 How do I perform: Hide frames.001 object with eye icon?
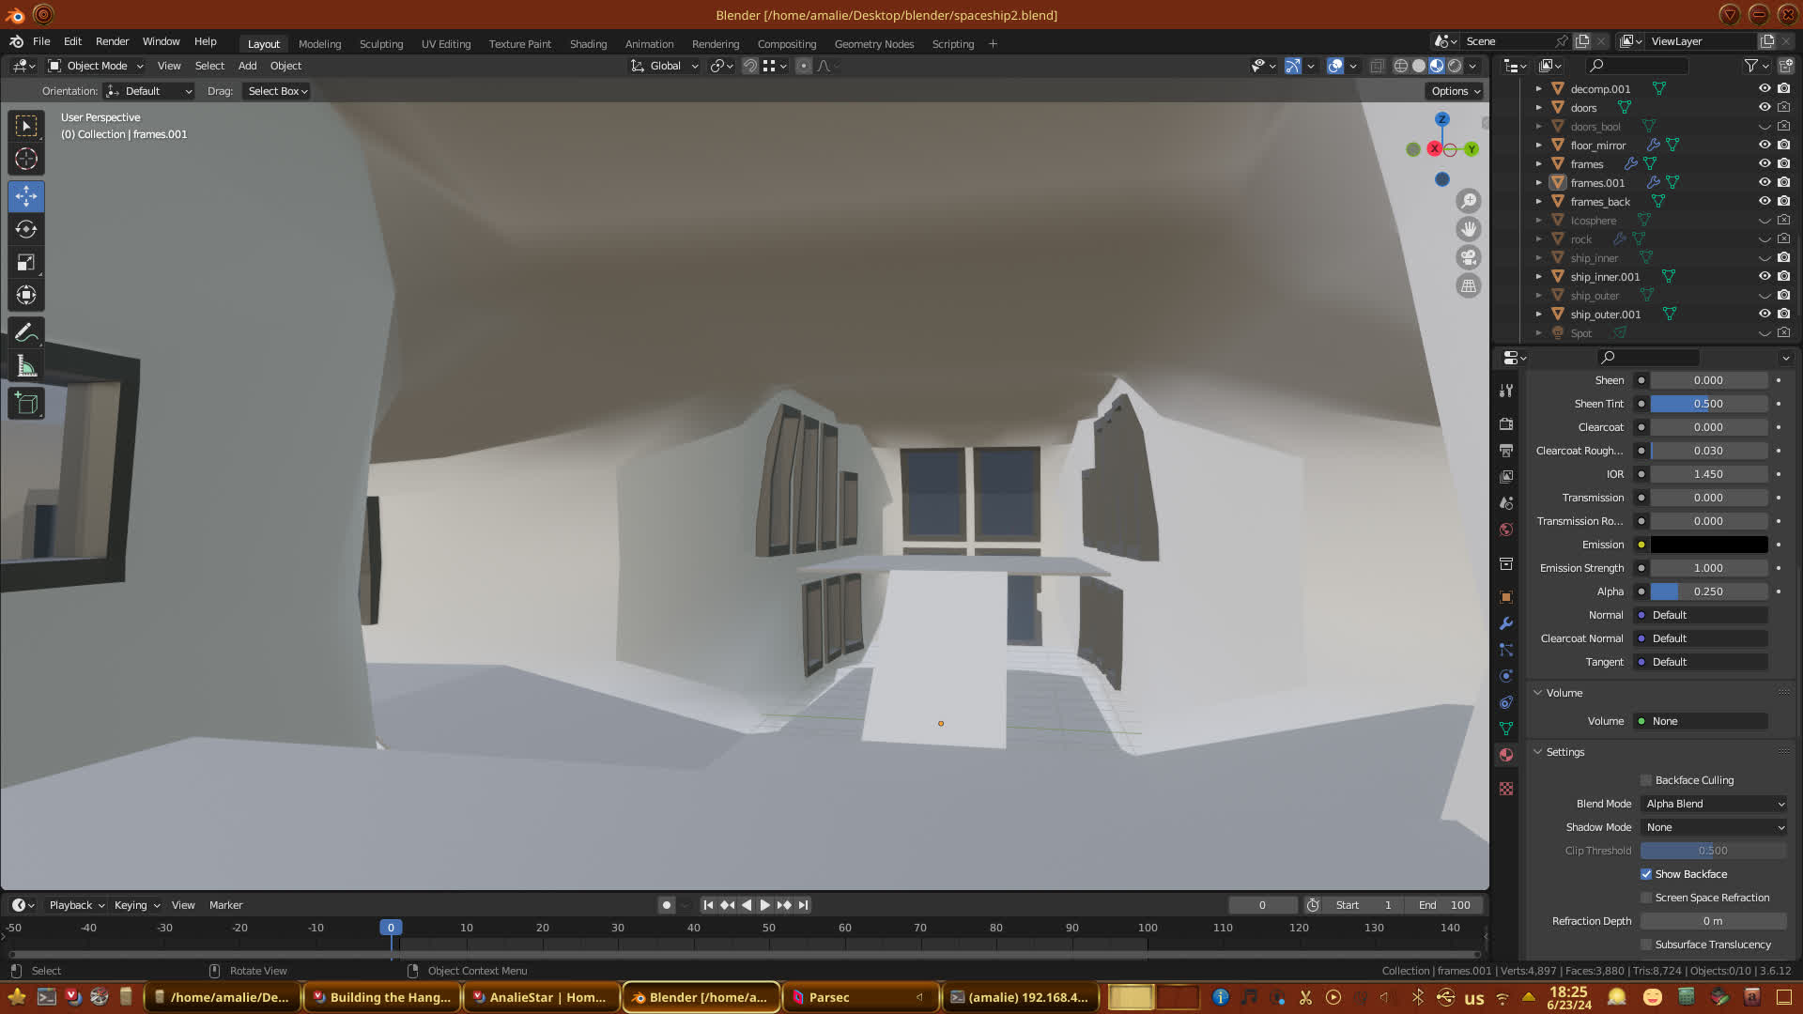(x=1764, y=183)
